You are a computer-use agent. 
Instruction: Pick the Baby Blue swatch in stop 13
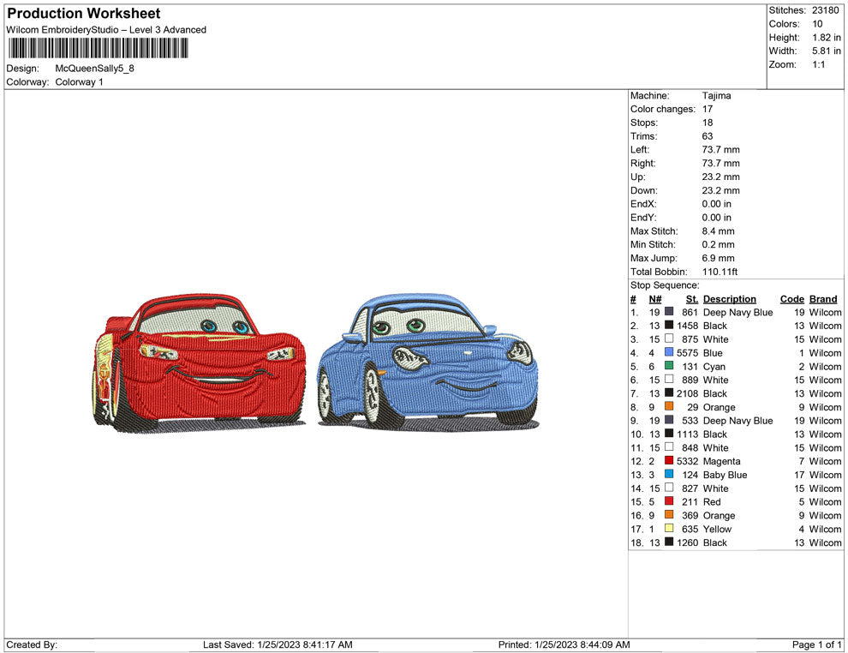[x=669, y=475]
